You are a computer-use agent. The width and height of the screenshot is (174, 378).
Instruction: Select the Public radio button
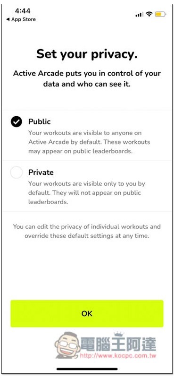[x=17, y=122]
